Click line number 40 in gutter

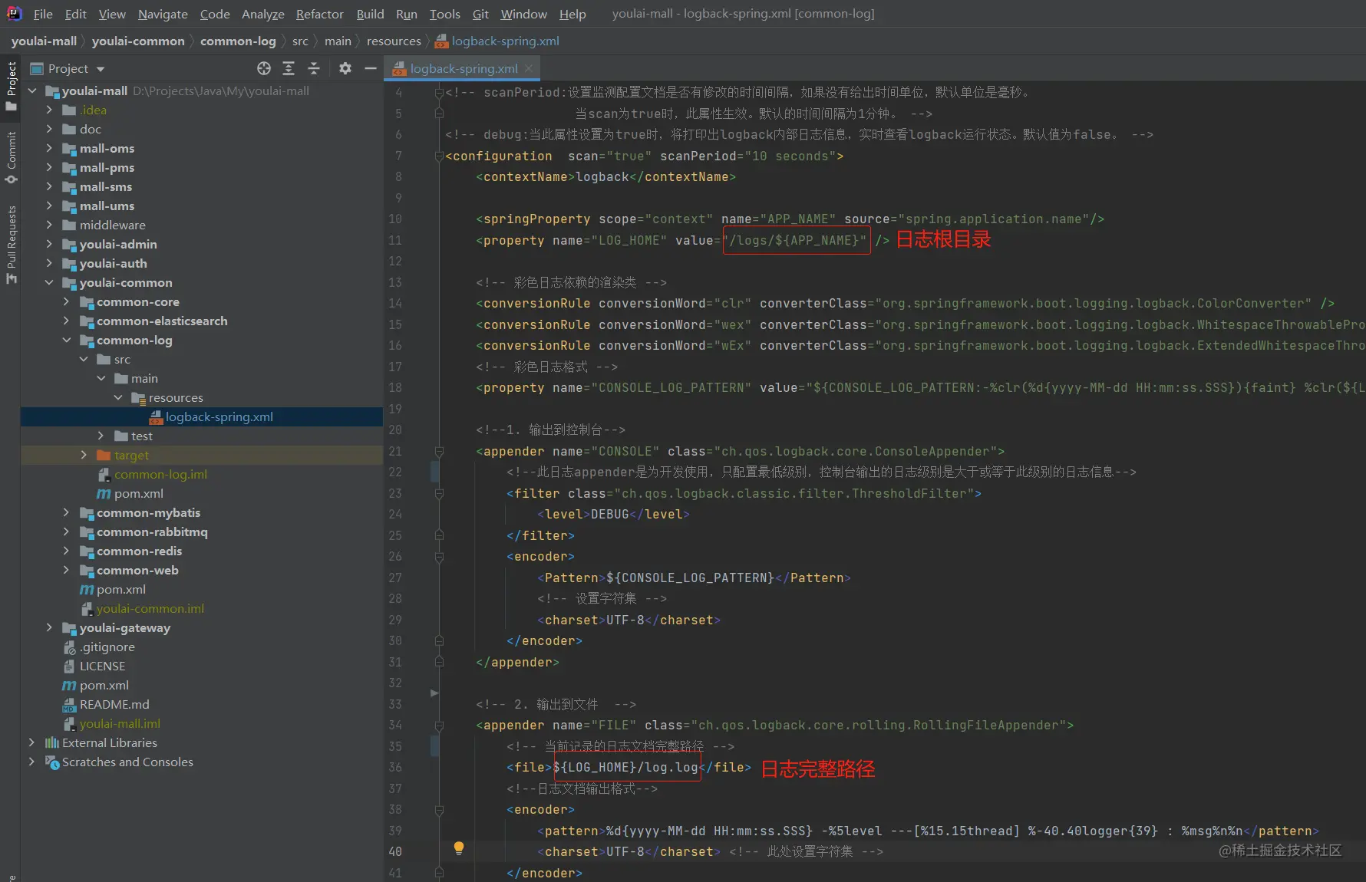pyautogui.click(x=395, y=851)
